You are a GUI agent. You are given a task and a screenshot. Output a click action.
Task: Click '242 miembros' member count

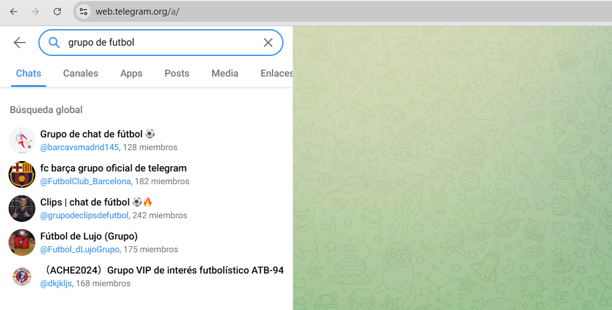[160, 215]
